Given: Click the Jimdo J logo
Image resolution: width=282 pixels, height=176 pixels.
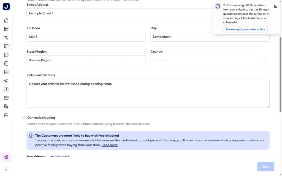Looking at the screenshot, I should [x=6, y=7].
